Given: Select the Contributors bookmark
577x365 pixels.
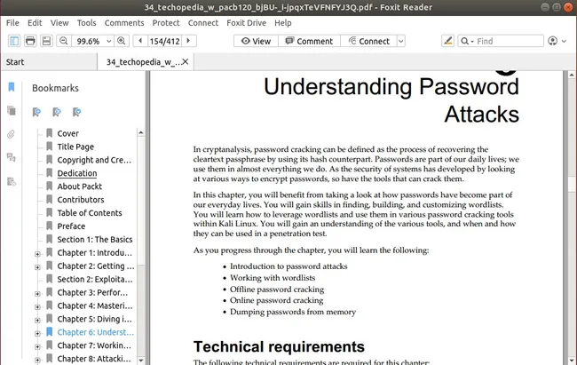Looking at the screenshot, I should [x=81, y=200].
